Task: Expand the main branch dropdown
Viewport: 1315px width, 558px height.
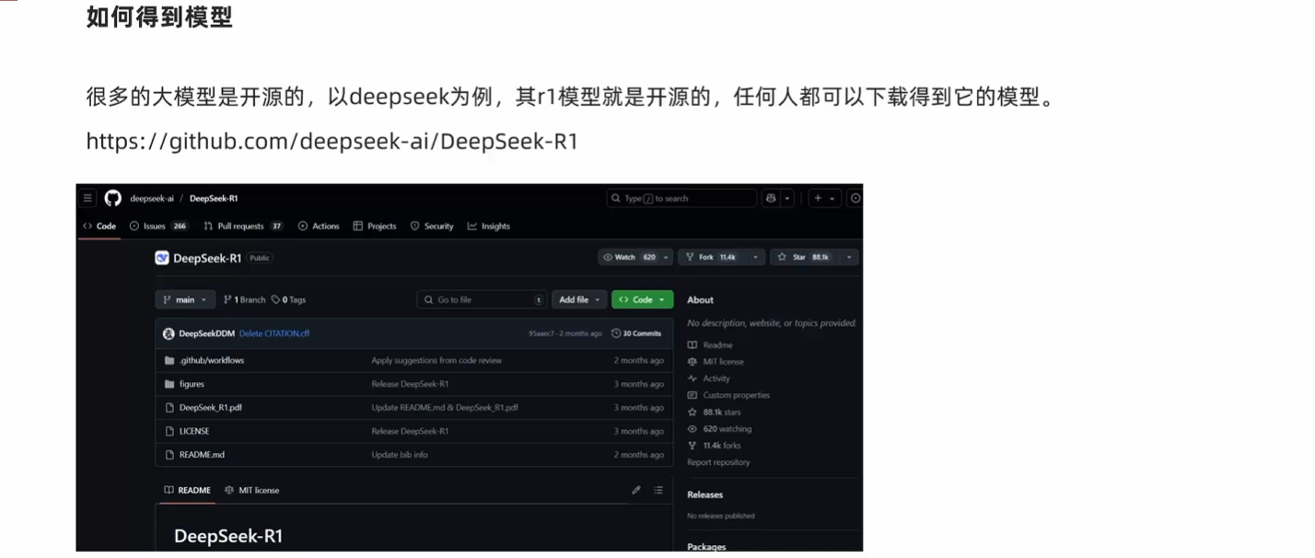Action: tap(185, 299)
